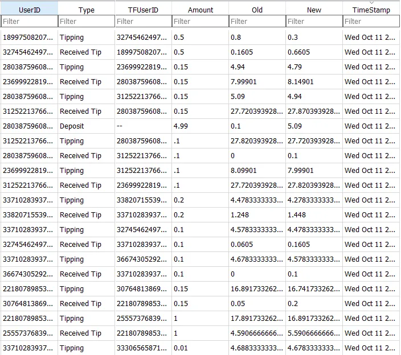Select New value cell 0.6605
Image resolution: width=401 pixels, height=355 pixels.
314,52
